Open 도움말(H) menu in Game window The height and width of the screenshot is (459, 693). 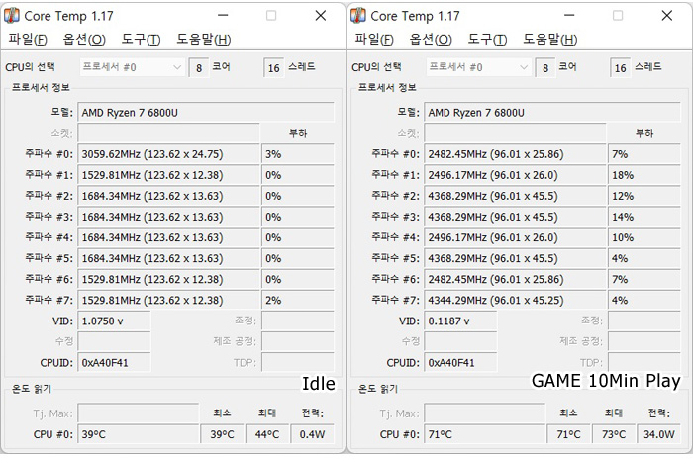click(550, 40)
